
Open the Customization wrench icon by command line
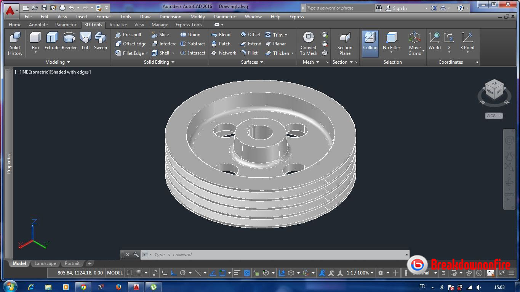pyautogui.click(x=136, y=255)
